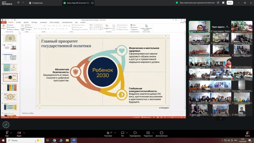Open the screen tab's three-dot options

point(92,3)
